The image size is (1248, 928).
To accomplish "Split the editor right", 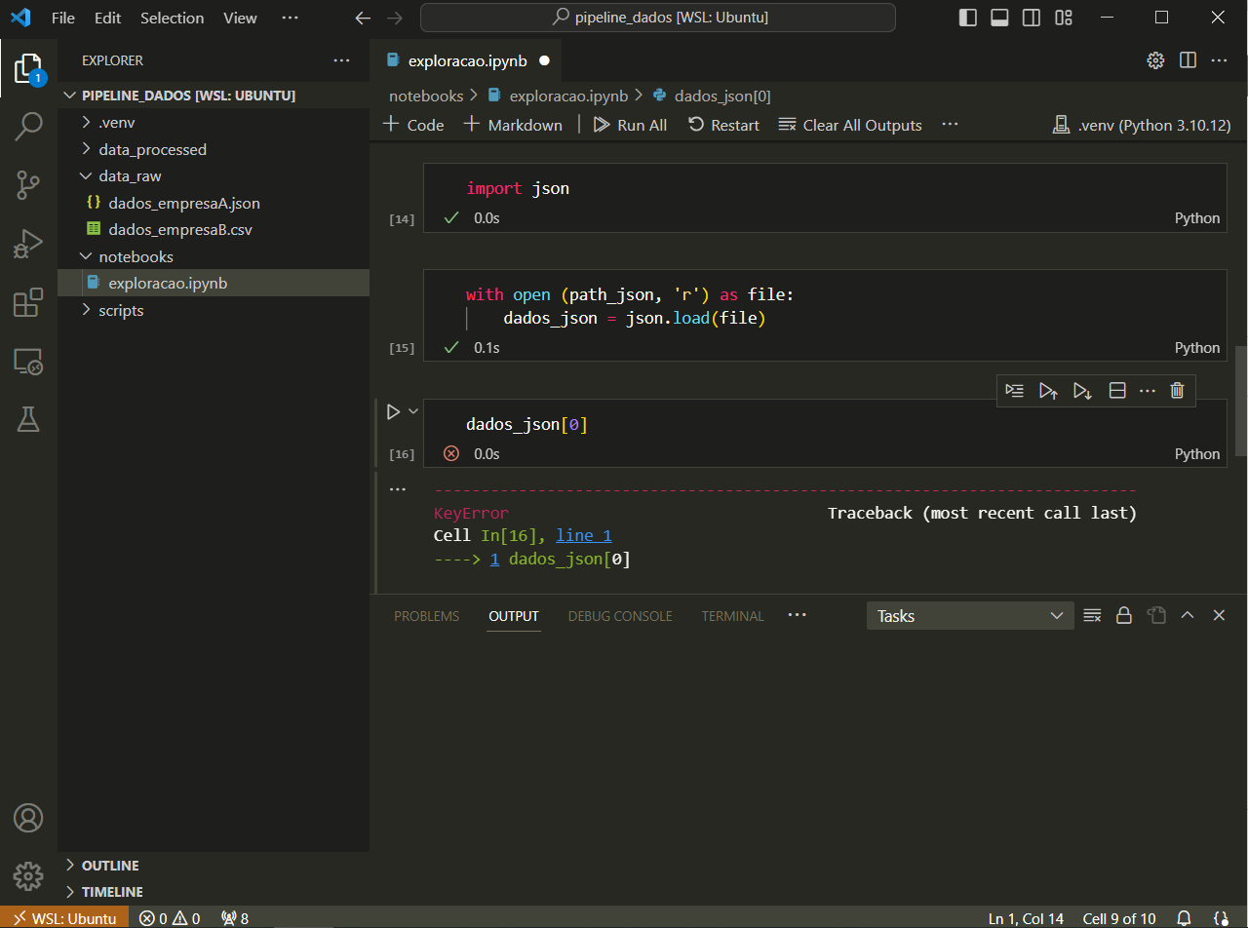I will point(1188,60).
